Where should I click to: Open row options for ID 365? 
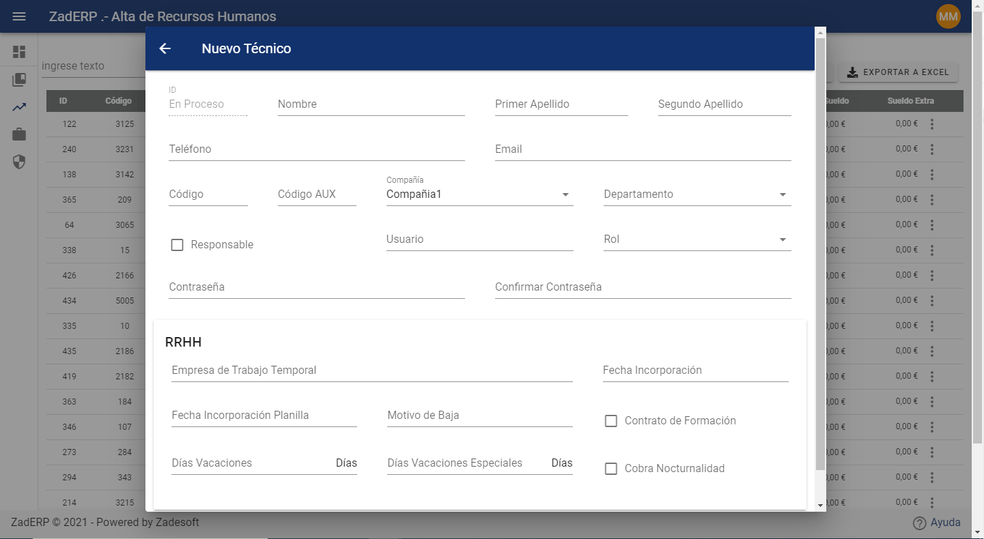pos(932,200)
